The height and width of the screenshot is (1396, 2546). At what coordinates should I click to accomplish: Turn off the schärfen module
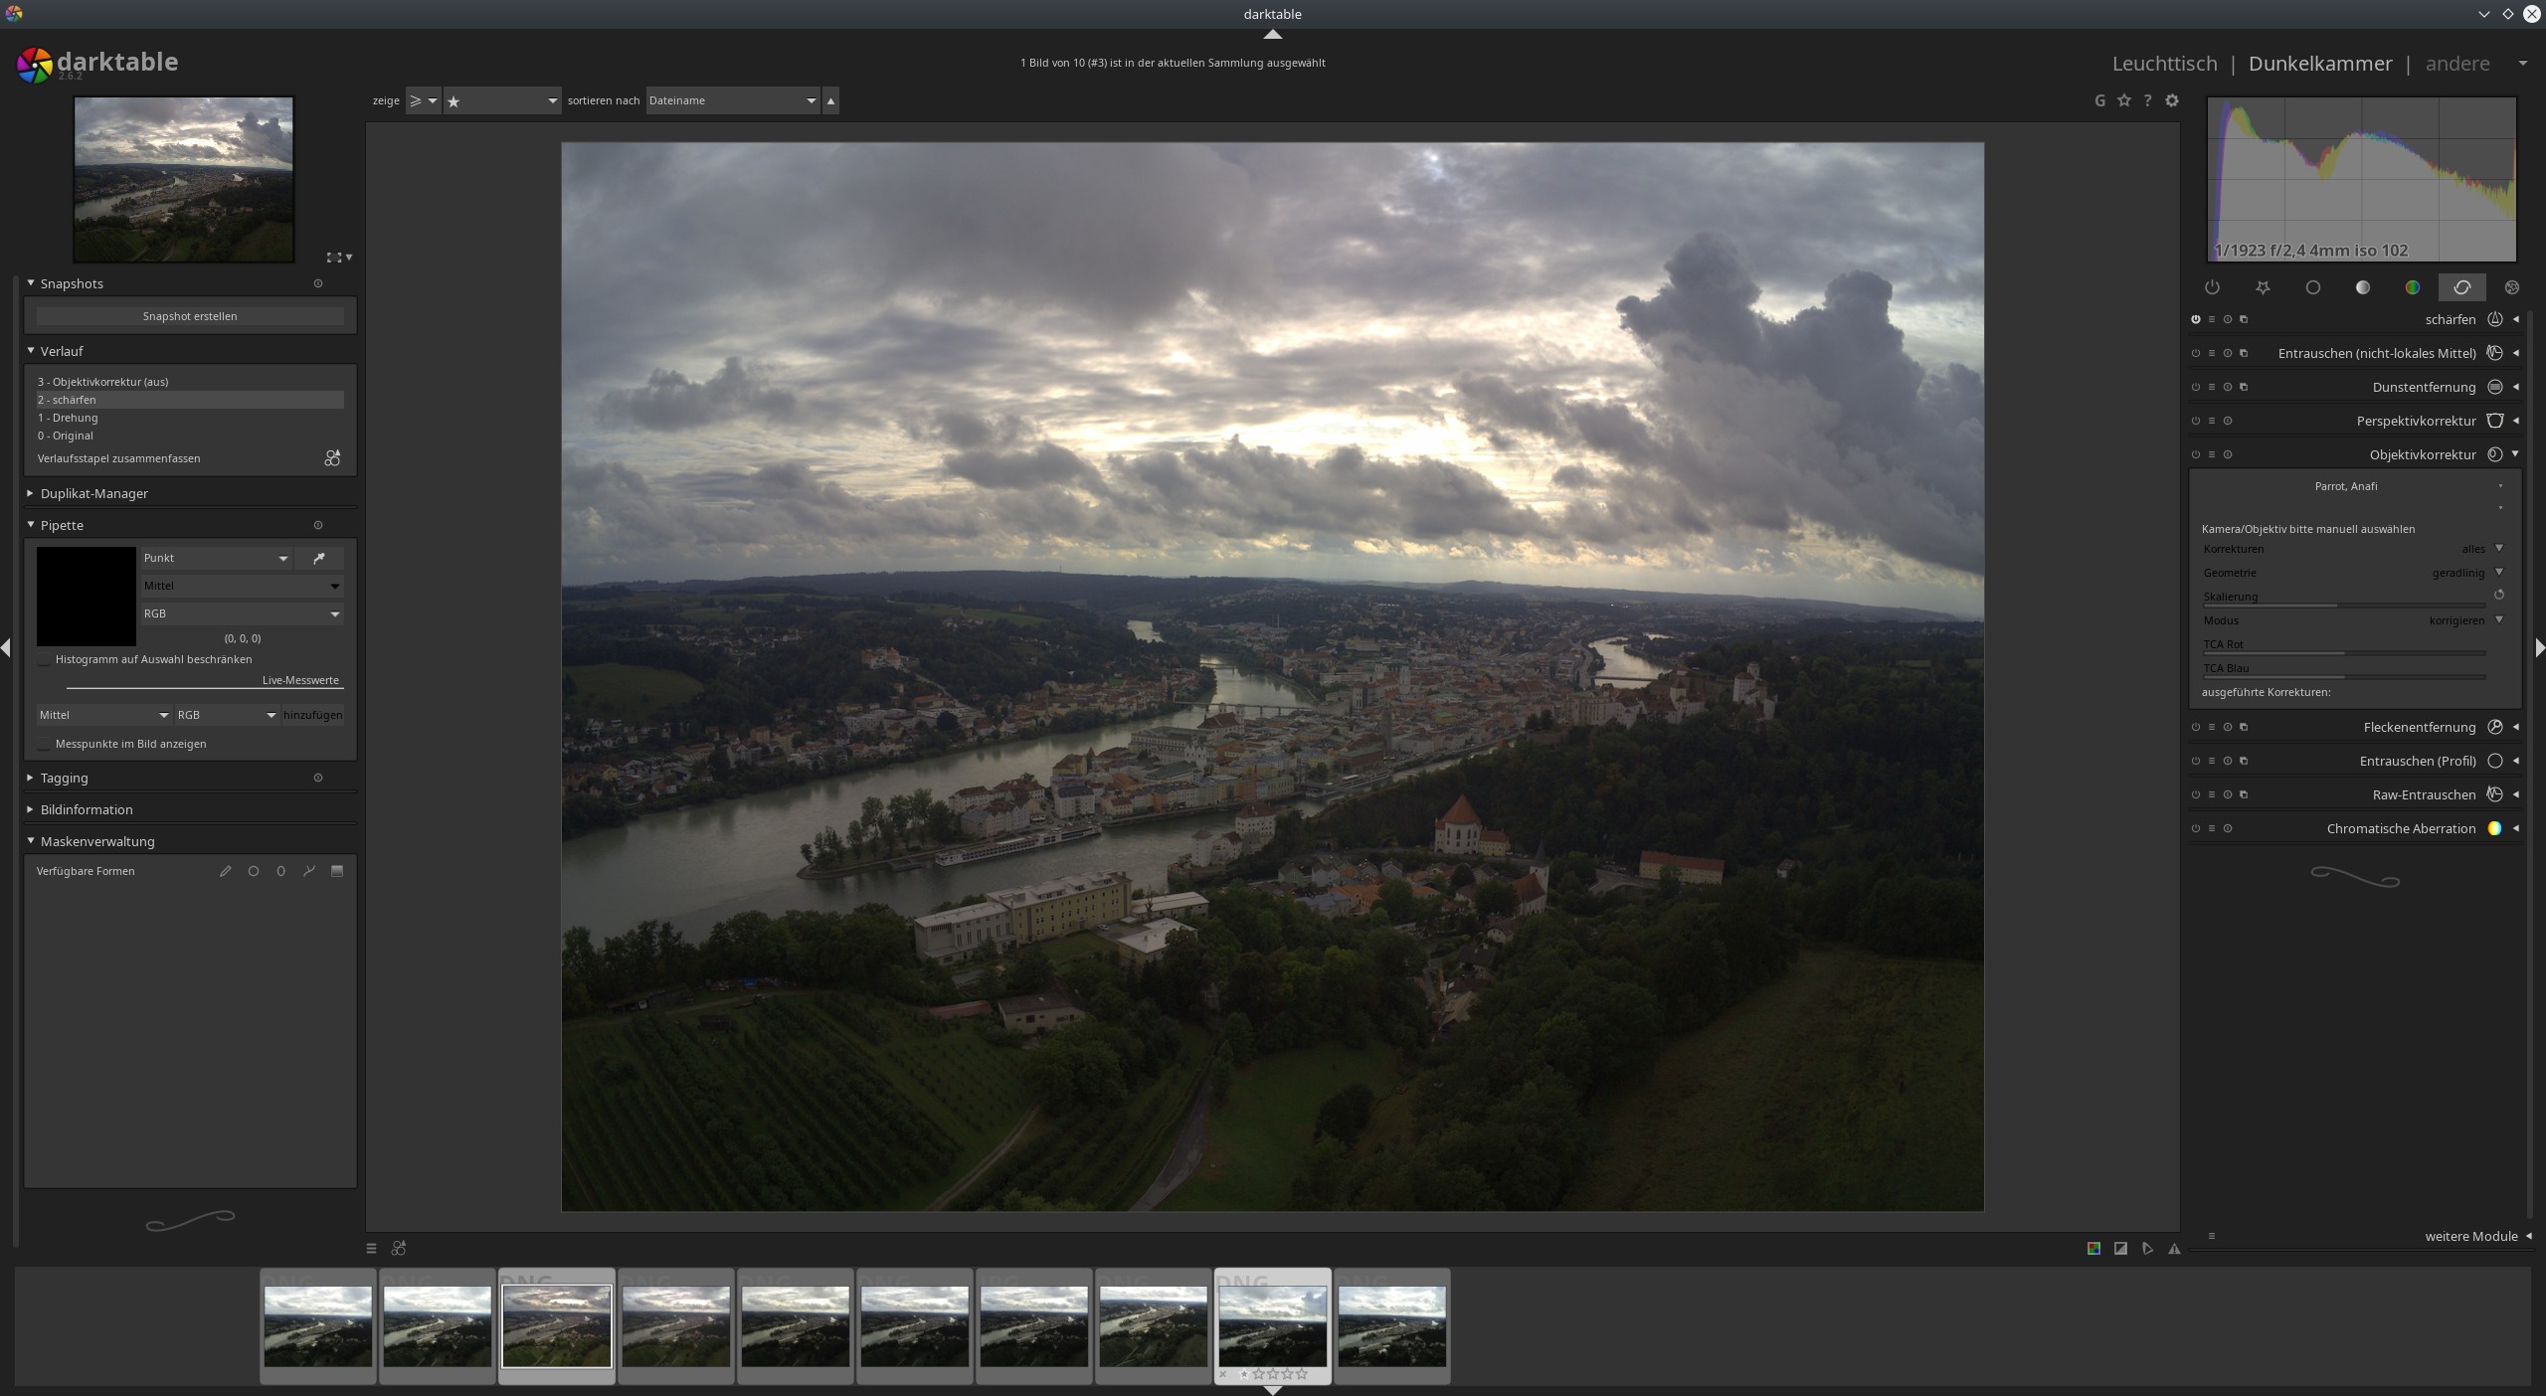(x=2195, y=319)
